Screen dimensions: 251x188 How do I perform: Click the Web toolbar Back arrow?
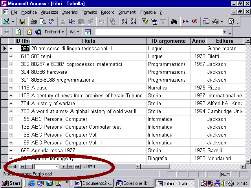pos(7,32)
